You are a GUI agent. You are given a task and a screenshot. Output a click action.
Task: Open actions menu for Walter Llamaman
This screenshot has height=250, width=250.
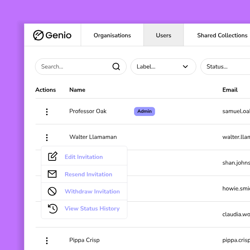pyautogui.click(x=47, y=138)
